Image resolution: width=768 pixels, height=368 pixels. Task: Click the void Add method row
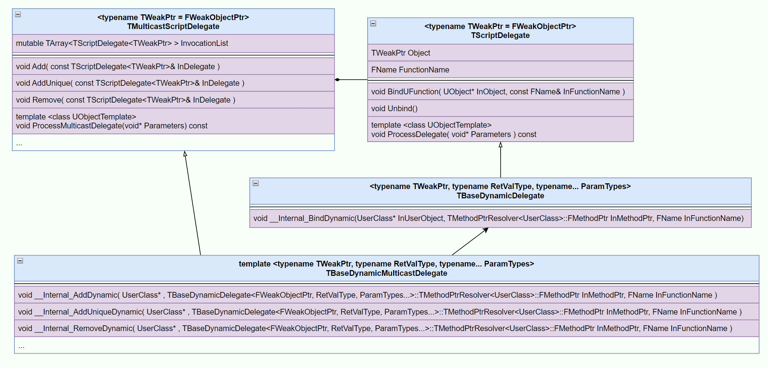click(x=173, y=66)
